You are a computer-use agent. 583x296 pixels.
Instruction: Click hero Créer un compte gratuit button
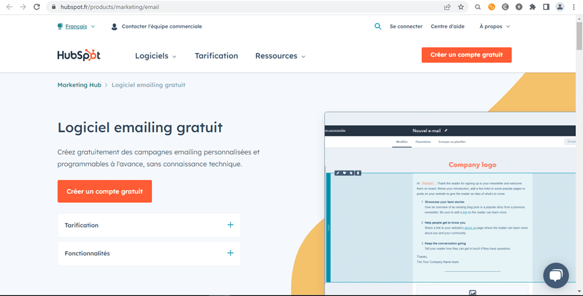105,191
